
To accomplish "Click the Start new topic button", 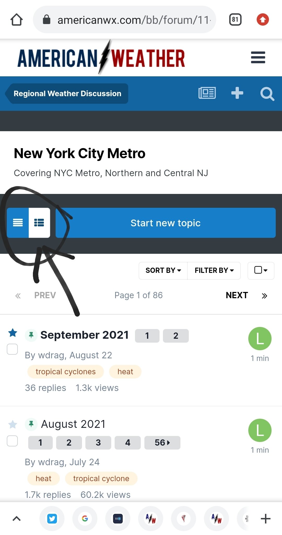I will pos(166,223).
